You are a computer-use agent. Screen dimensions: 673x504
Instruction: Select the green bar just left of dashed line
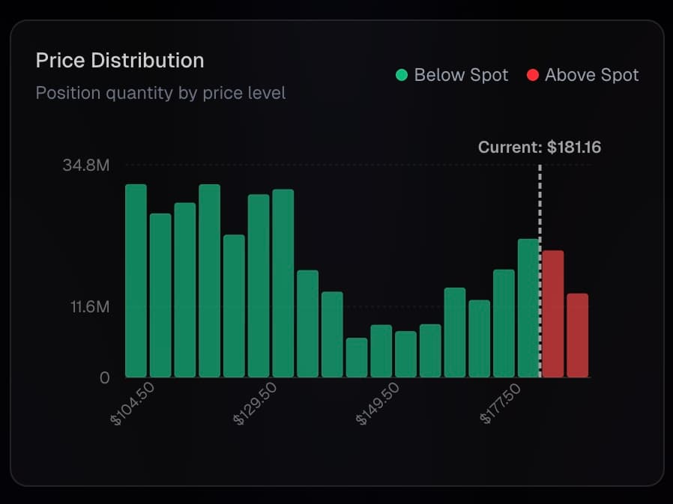click(x=528, y=308)
